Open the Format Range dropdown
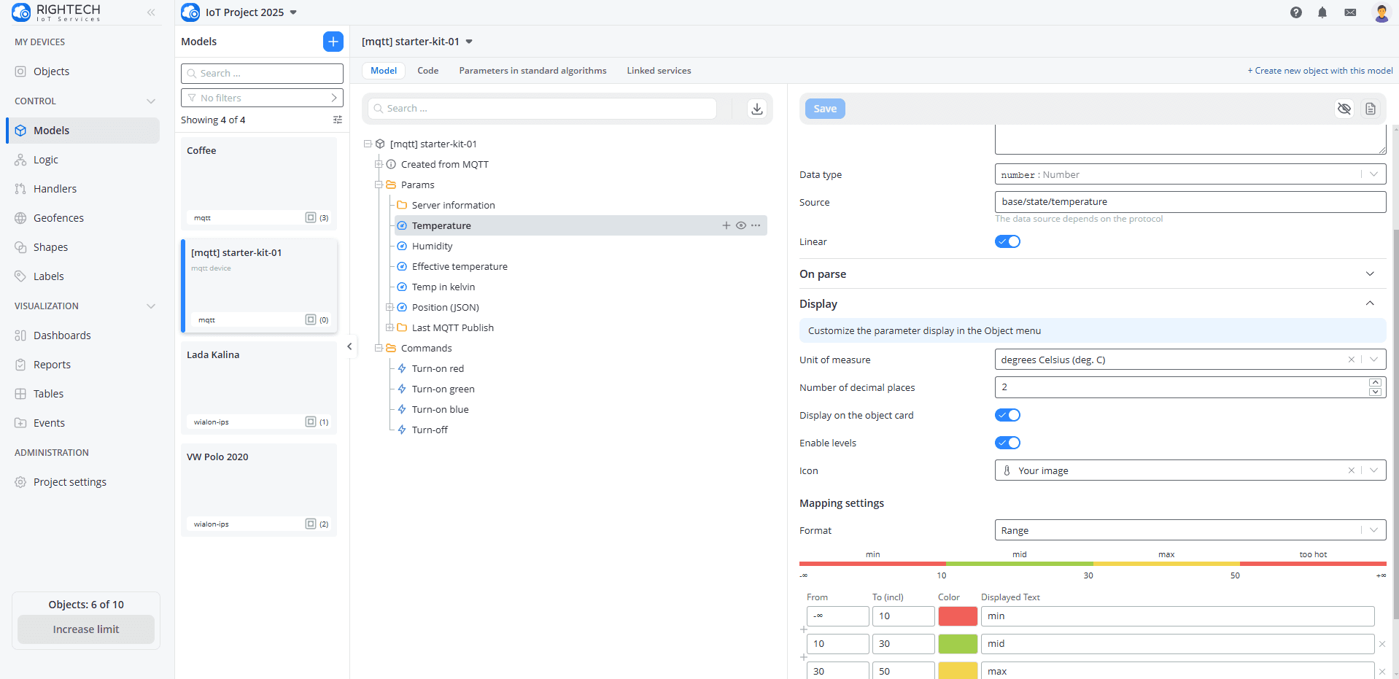This screenshot has height=679, width=1399. [x=1190, y=530]
